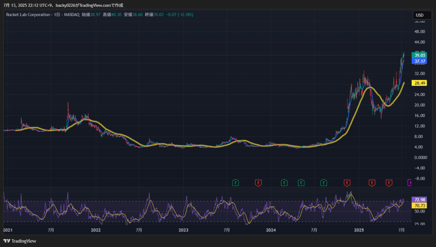Click the chart creation timestamp header text
The image size is (436, 247).
click(x=63, y=5)
